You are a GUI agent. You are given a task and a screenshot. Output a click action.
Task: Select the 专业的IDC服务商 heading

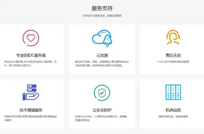(31, 55)
